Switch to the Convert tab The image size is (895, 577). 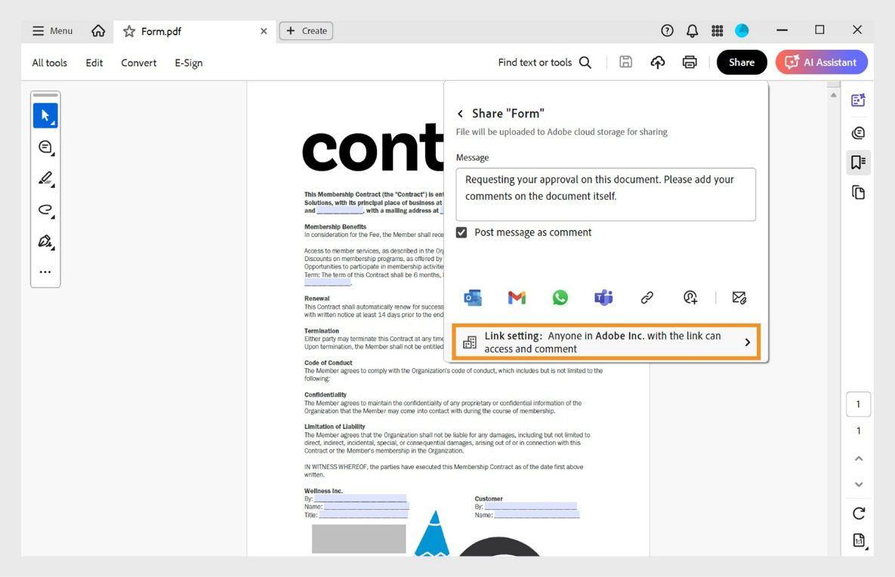[138, 63]
